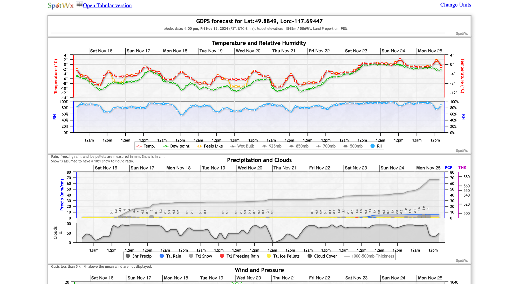Image resolution: width=519 pixels, height=284 pixels.
Task: Toggle 3hr Precip legend item
Action: (x=139, y=256)
